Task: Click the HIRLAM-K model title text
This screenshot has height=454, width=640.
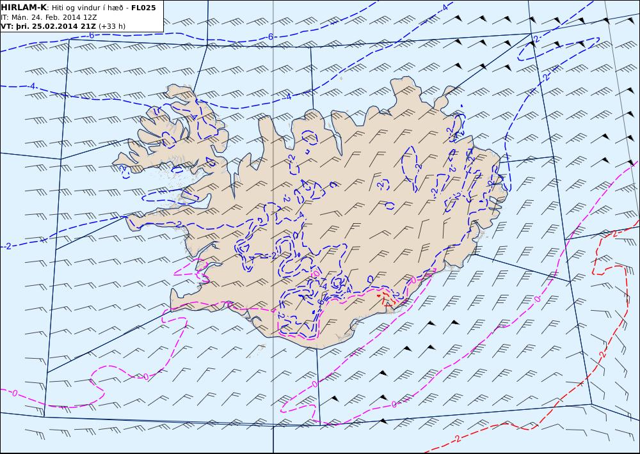Action: click(x=24, y=8)
